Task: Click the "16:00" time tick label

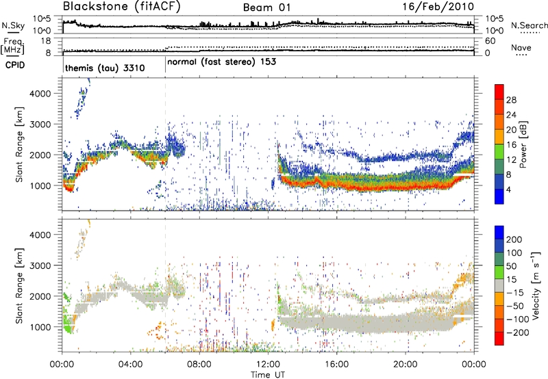Action: [x=336, y=365]
